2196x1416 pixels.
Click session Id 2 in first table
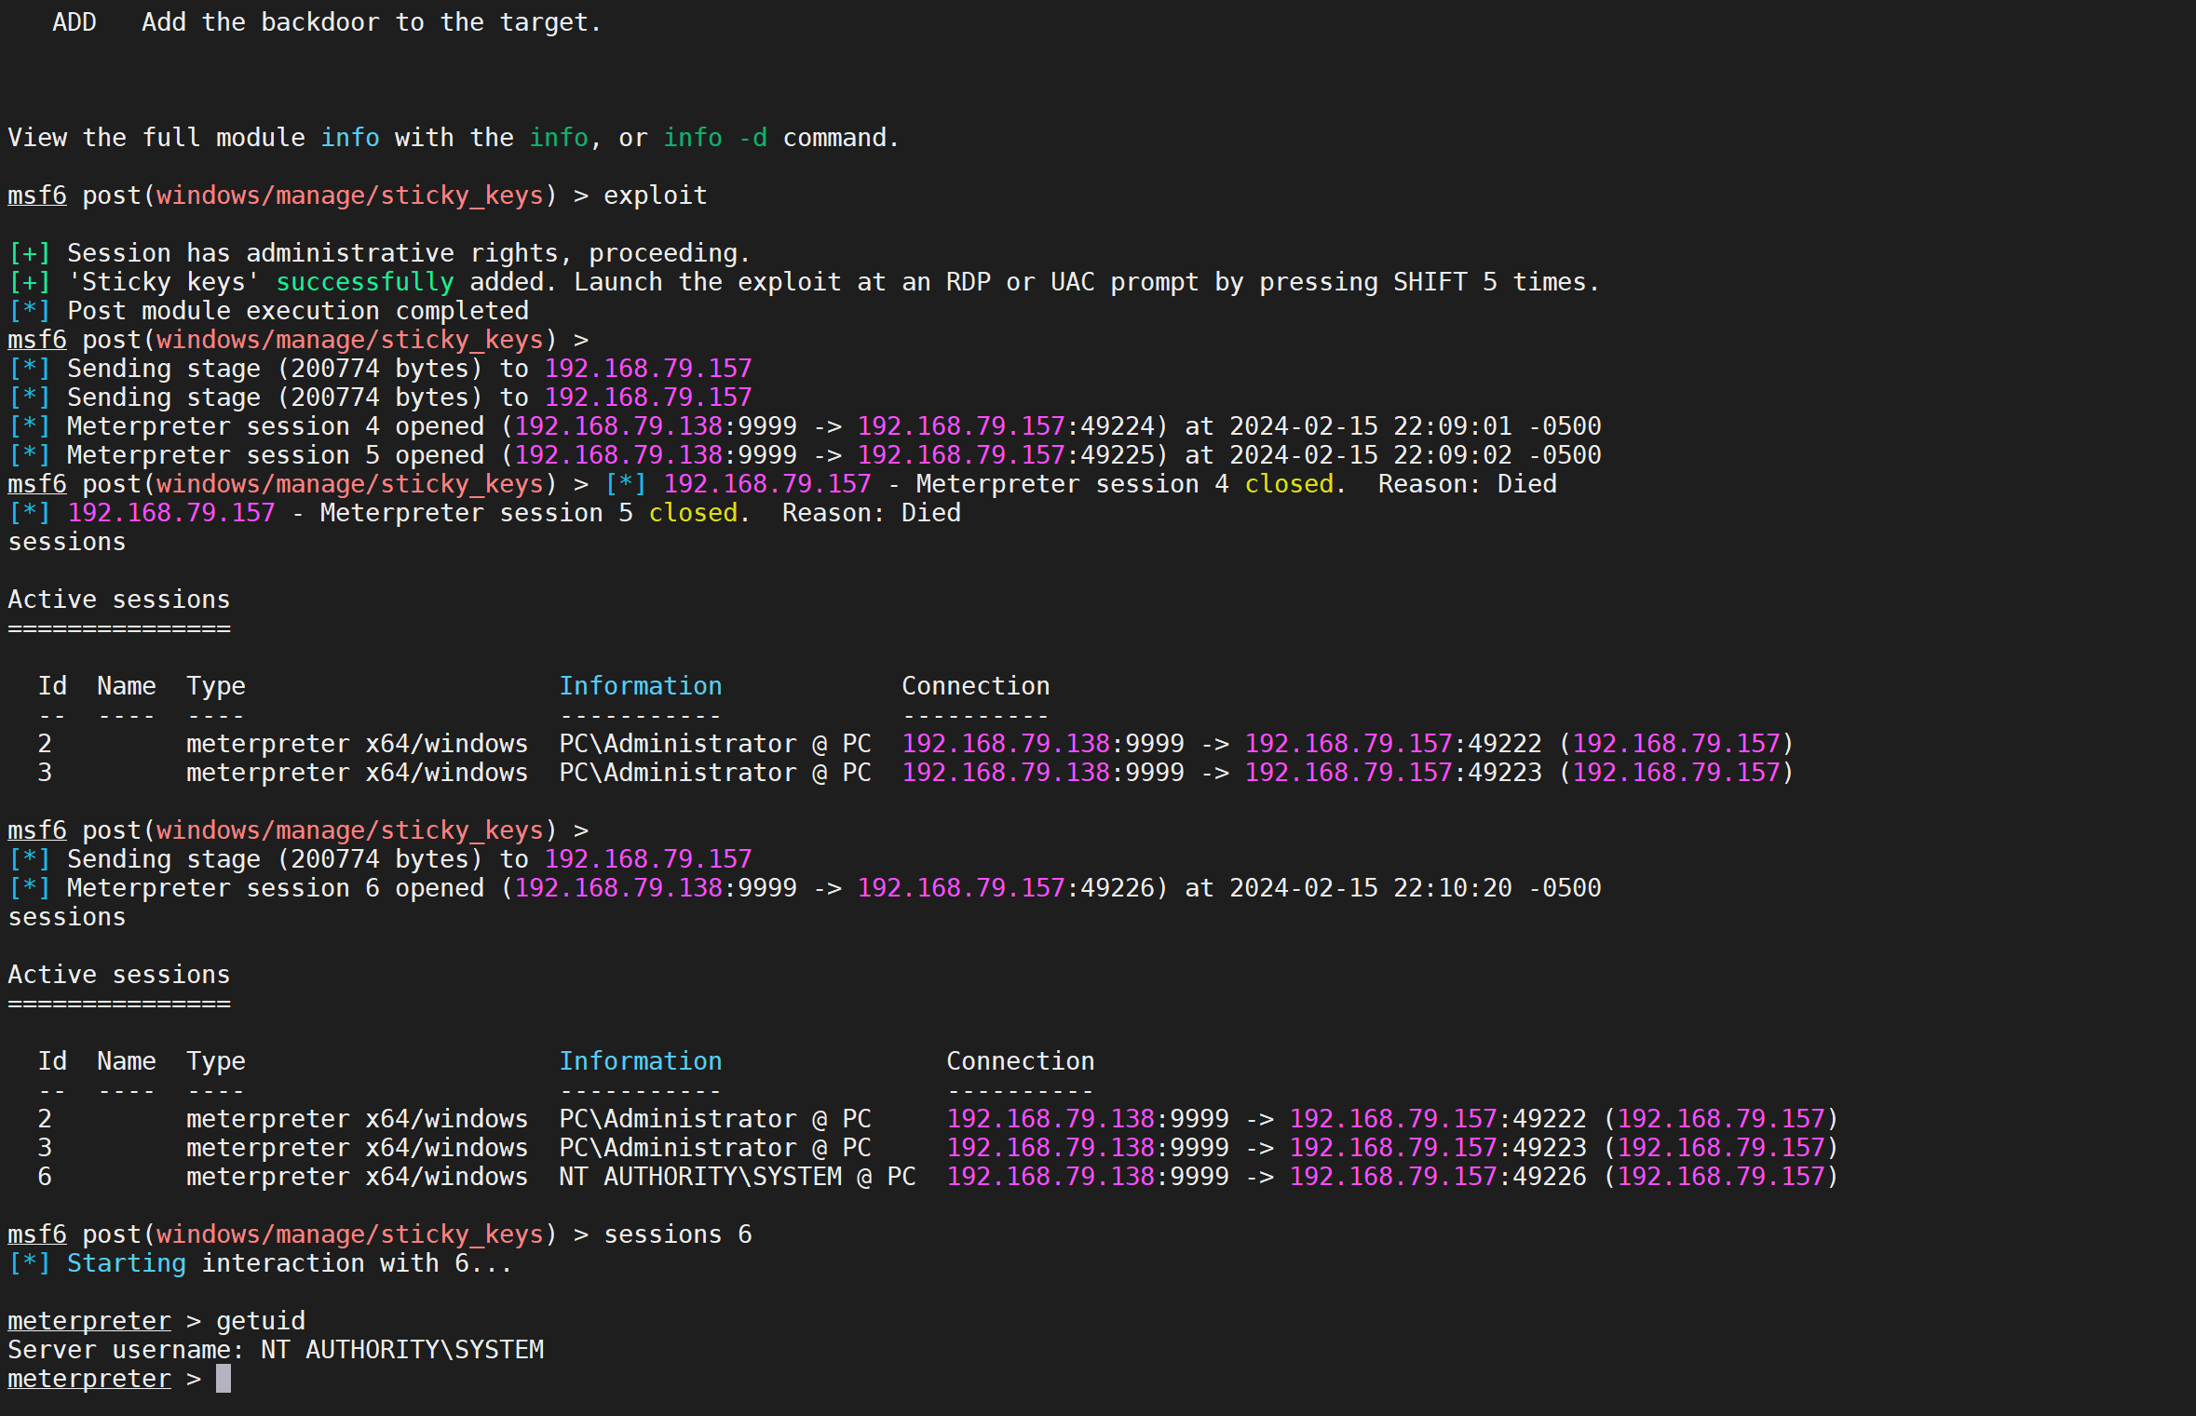pyautogui.click(x=45, y=744)
